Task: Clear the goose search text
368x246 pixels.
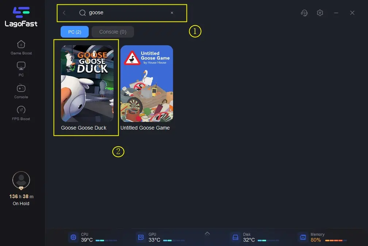Action: tap(172, 13)
